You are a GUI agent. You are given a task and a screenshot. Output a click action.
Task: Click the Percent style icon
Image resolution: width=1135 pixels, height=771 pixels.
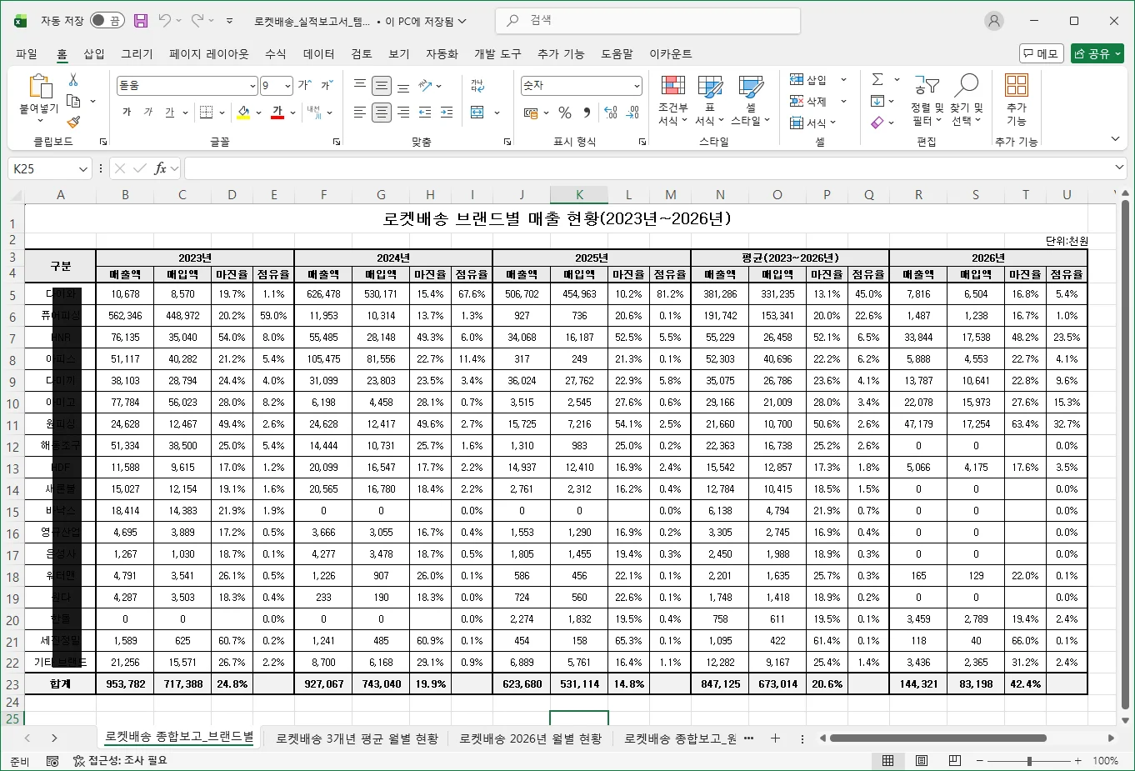tap(565, 112)
